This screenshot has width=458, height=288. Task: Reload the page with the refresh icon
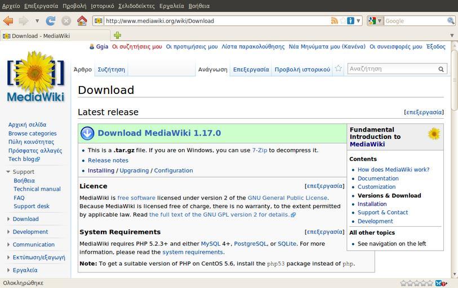click(x=51, y=21)
